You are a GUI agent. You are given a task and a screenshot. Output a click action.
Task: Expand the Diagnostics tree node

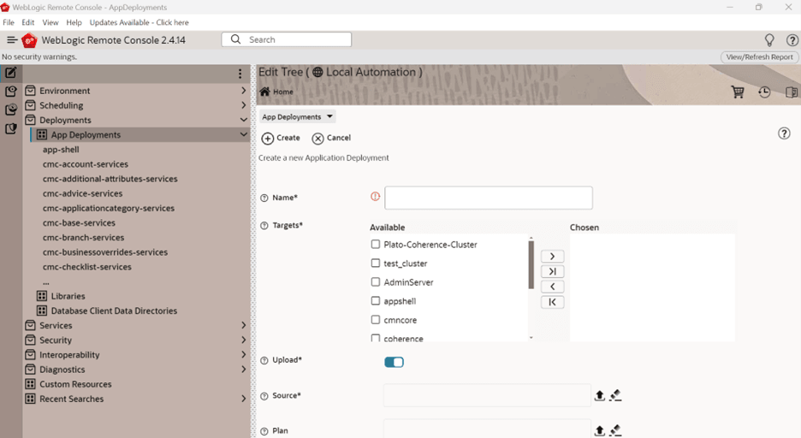(244, 370)
